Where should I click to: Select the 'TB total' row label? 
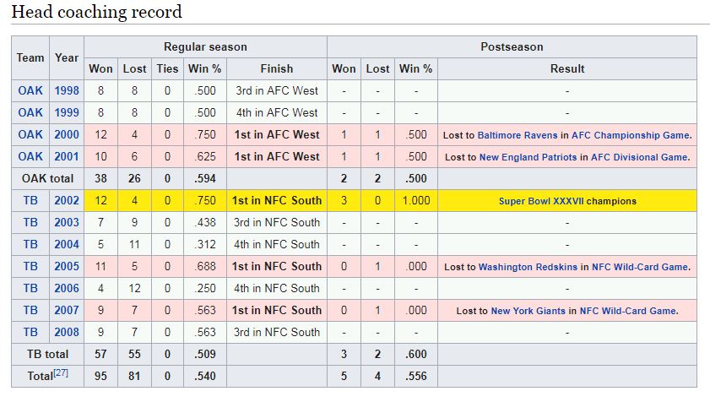47,354
